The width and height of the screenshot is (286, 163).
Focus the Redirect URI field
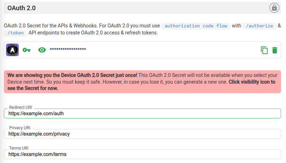pyautogui.click(x=142, y=113)
